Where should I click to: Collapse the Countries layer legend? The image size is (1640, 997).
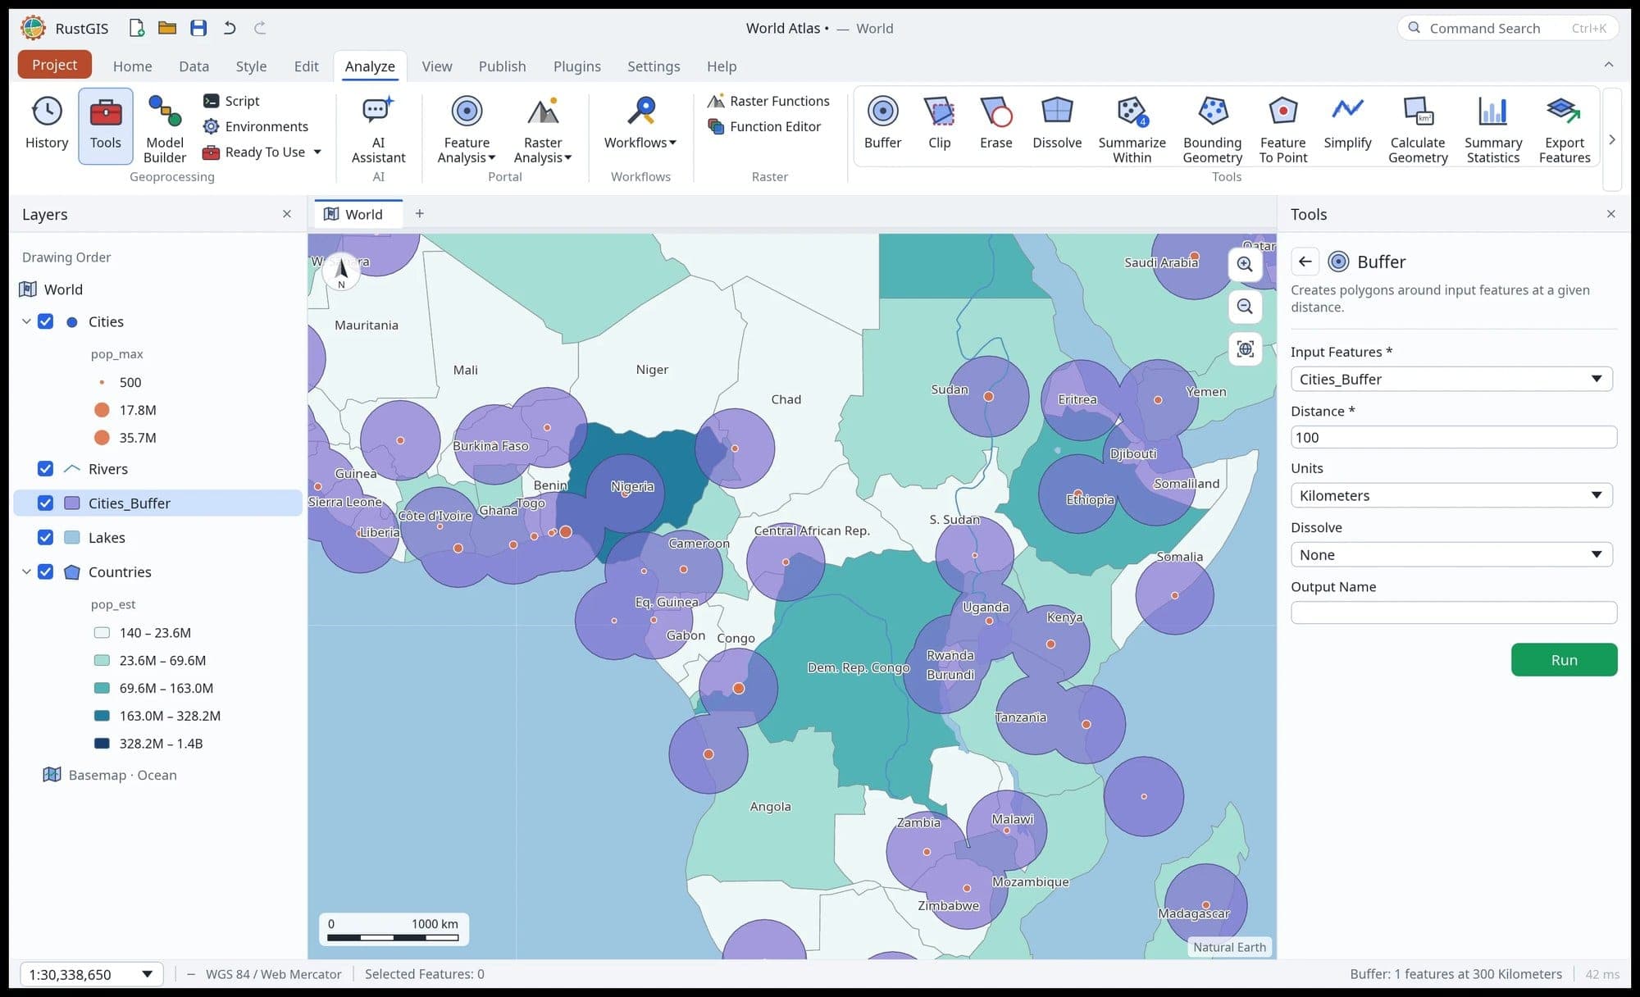coord(26,572)
